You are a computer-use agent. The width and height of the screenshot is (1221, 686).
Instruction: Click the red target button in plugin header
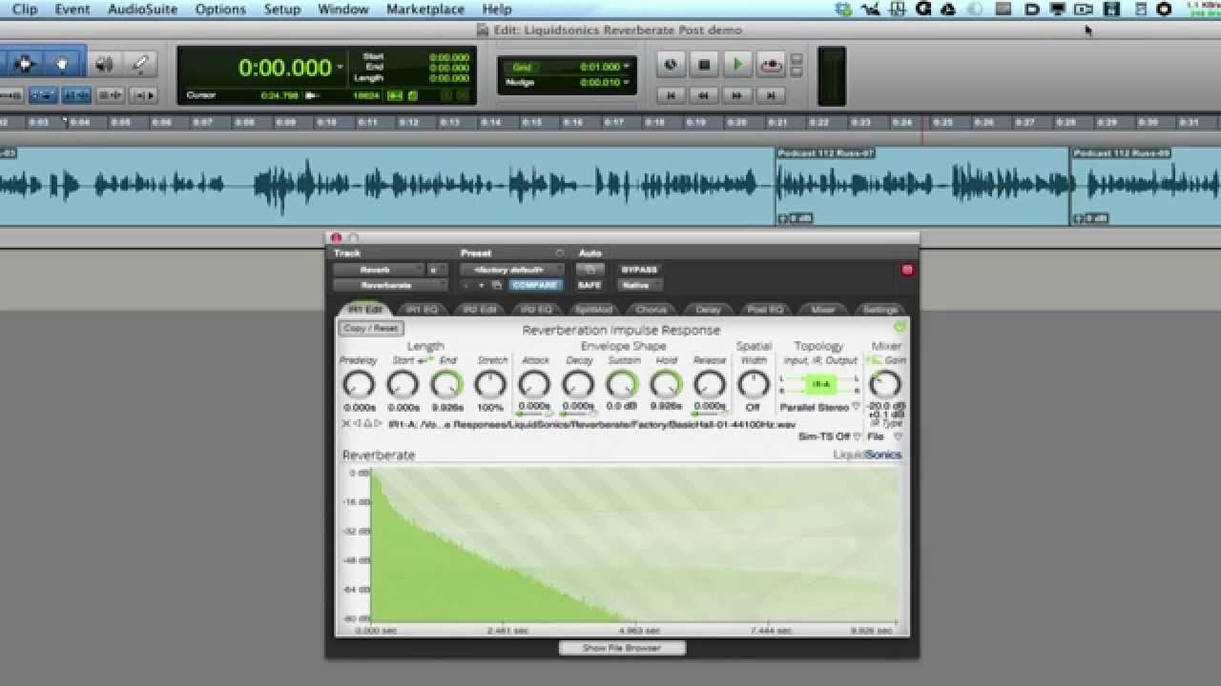907,270
